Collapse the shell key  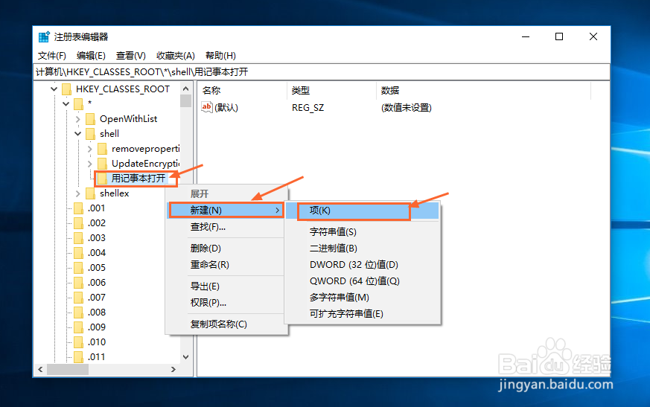click(78, 133)
